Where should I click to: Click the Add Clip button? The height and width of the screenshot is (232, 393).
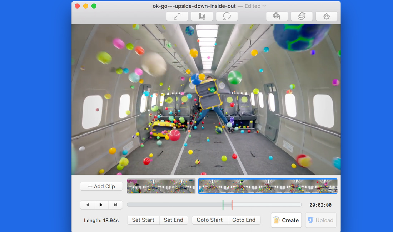click(101, 186)
